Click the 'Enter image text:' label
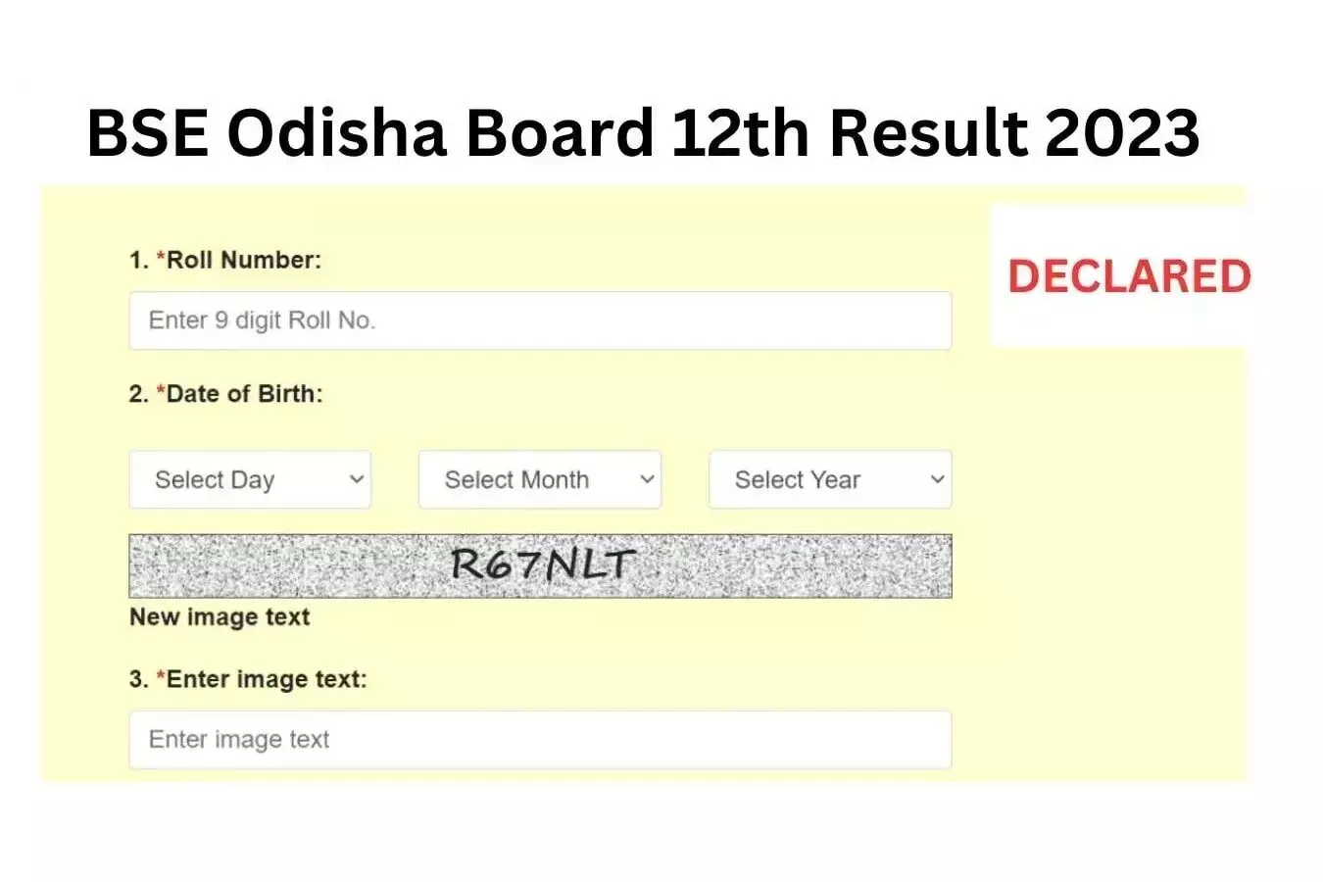 [267, 679]
